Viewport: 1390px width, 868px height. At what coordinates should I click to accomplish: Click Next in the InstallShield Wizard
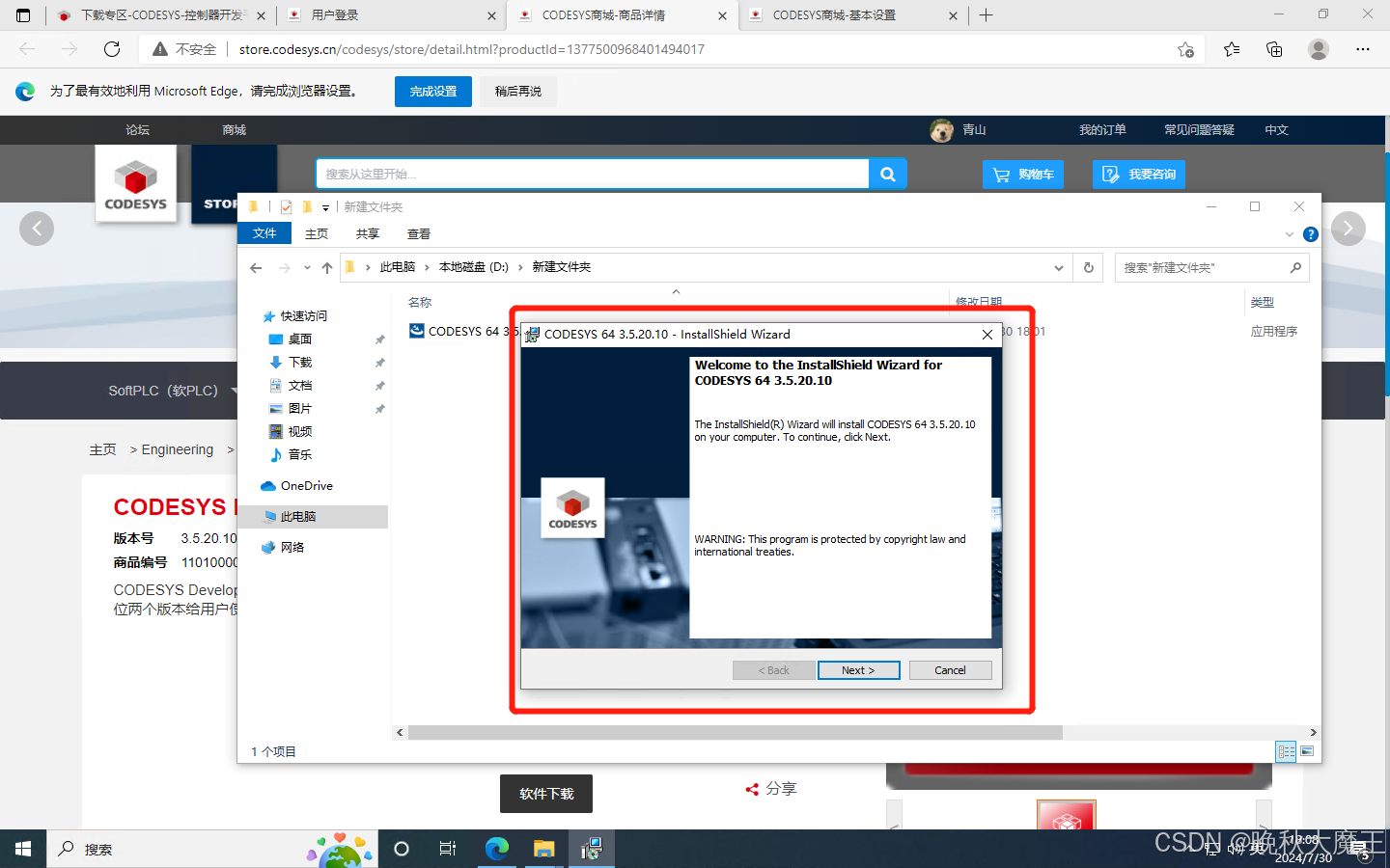pyautogui.click(x=858, y=670)
